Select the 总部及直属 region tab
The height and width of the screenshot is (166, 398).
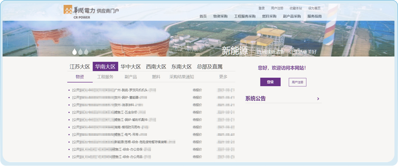pyautogui.click(x=209, y=67)
